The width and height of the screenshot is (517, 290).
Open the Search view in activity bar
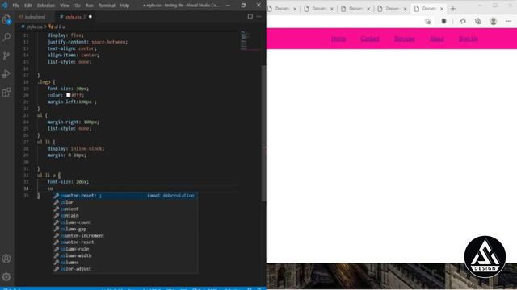[6, 37]
